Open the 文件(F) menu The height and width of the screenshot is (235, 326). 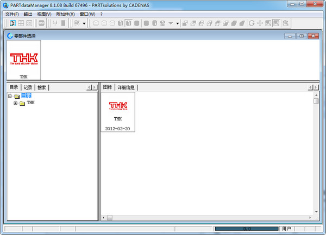click(x=12, y=14)
